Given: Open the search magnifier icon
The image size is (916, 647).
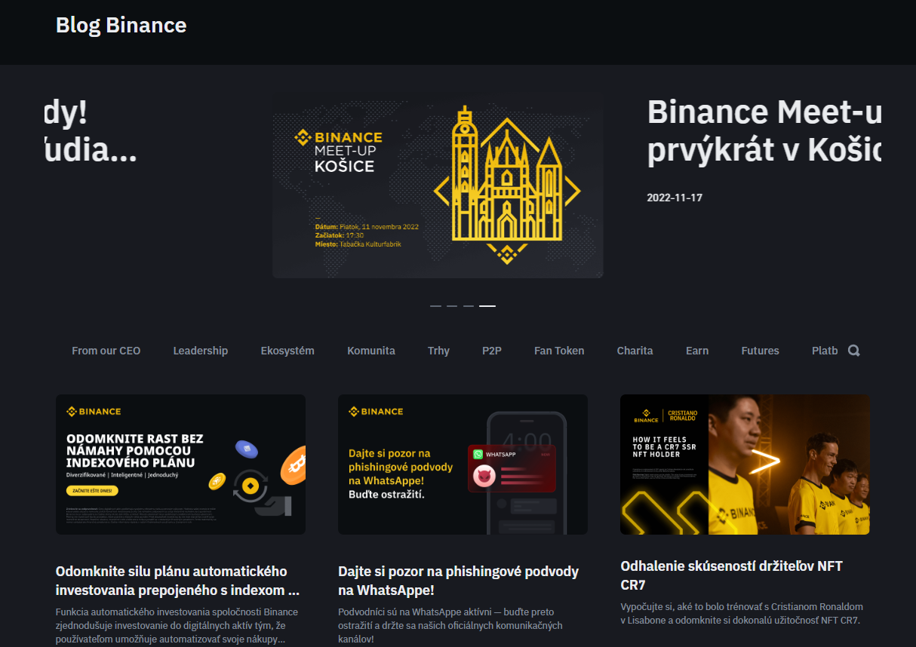Looking at the screenshot, I should pyautogui.click(x=853, y=351).
